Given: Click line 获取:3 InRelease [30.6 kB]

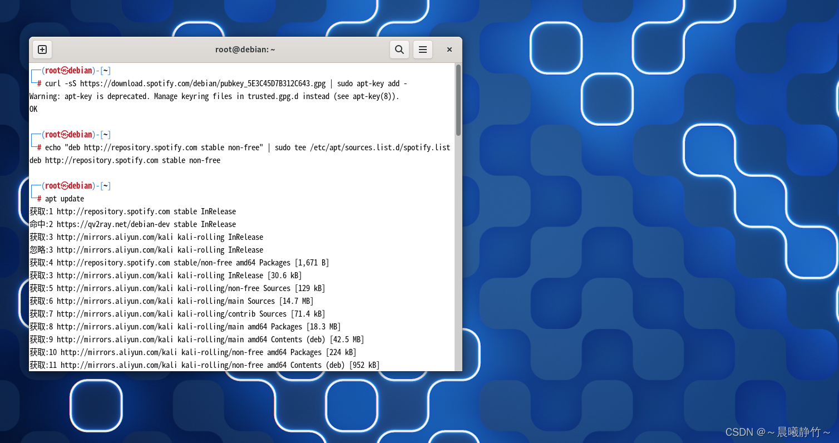Looking at the screenshot, I should (166, 275).
